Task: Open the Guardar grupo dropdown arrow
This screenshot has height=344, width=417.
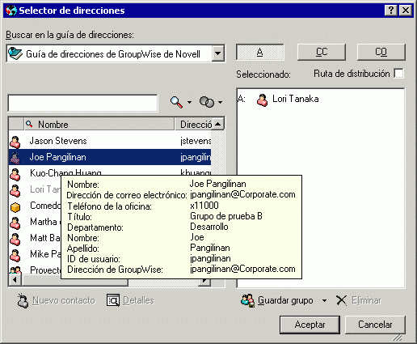Action: 325,300
